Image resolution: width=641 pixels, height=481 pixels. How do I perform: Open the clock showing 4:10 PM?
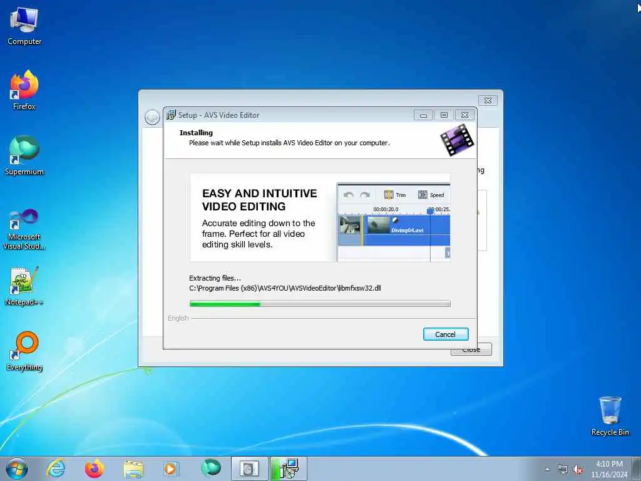coord(609,469)
